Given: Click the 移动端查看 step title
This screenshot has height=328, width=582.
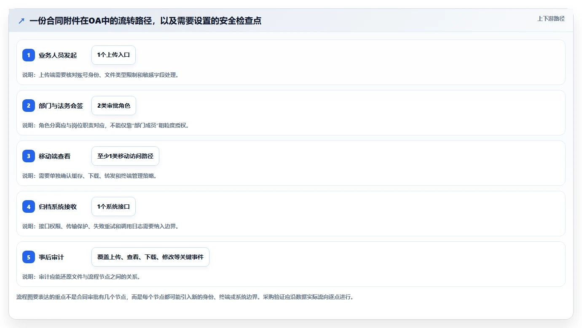Looking at the screenshot, I should click(x=54, y=156).
